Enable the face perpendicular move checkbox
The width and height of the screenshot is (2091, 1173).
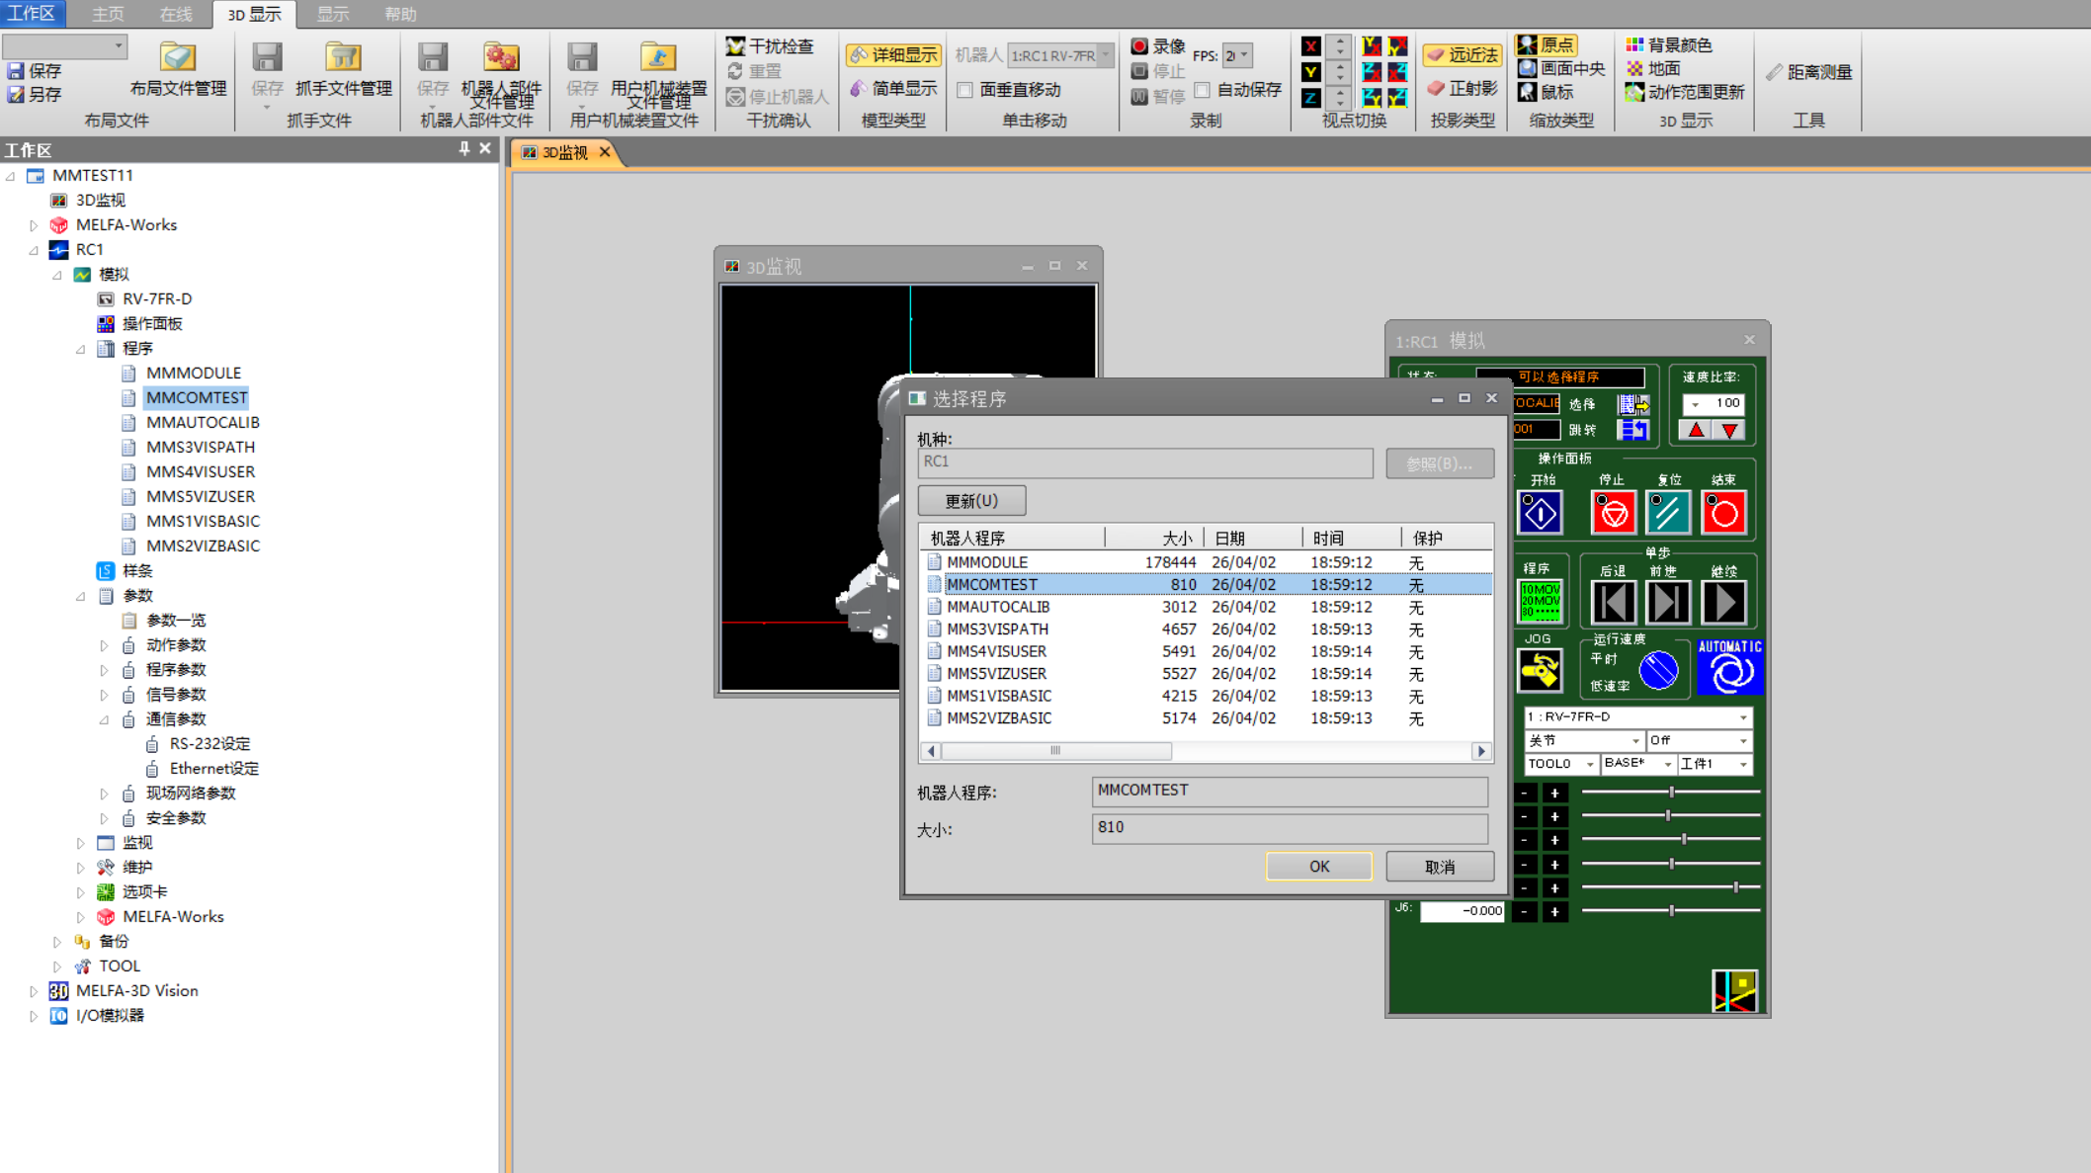965,90
